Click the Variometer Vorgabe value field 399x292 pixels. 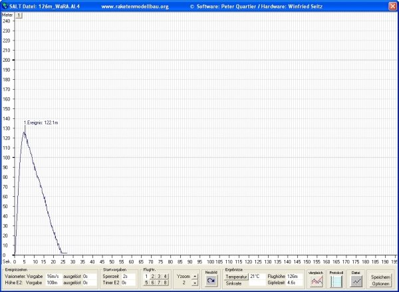coord(53,276)
